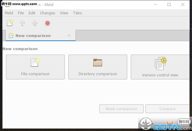The width and height of the screenshot is (192, 131).
Task: Click the Compare button
Action: [x=168, y=109]
